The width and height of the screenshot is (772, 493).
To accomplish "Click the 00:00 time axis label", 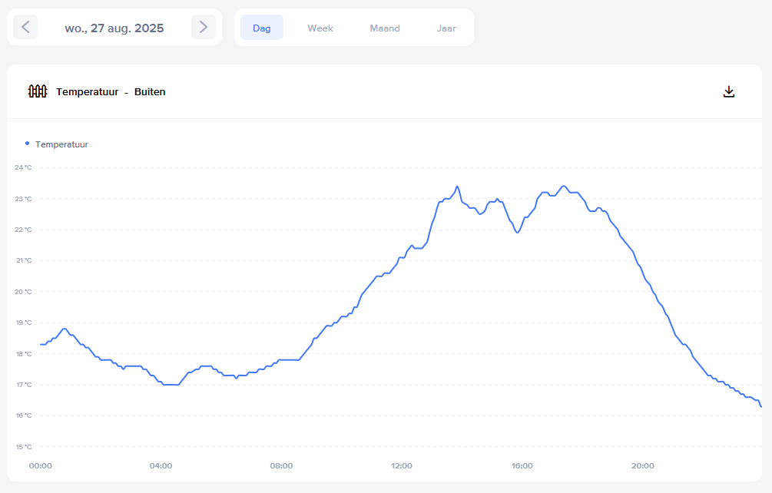I will click(40, 466).
